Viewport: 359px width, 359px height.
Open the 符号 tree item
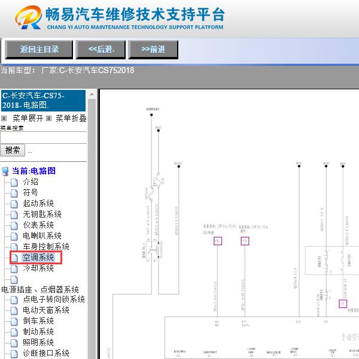point(31,193)
